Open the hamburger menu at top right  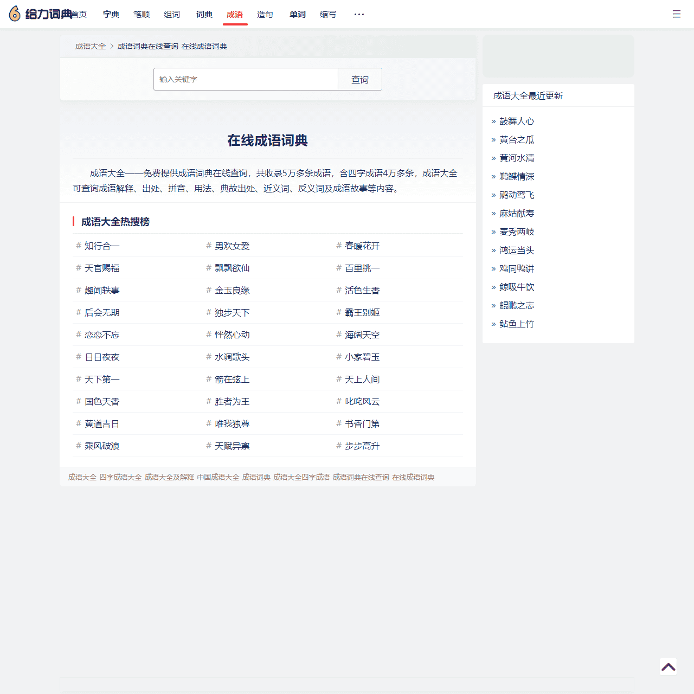(x=676, y=14)
